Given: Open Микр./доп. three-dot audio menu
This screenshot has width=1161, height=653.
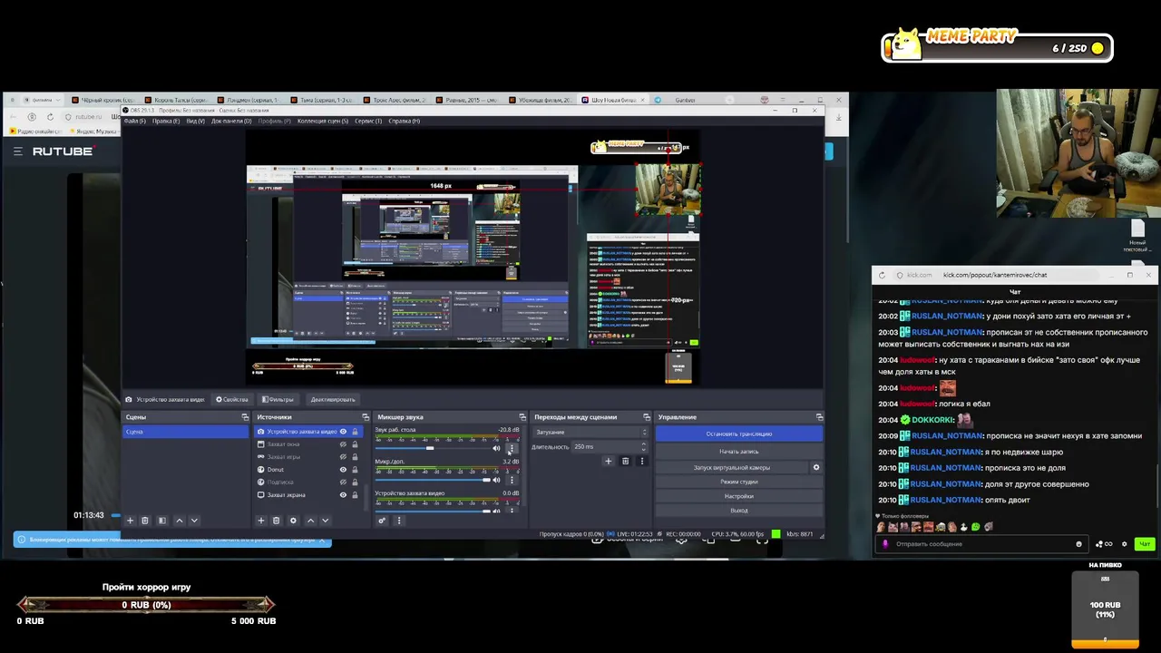Looking at the screenshot, I should [512, 480].
